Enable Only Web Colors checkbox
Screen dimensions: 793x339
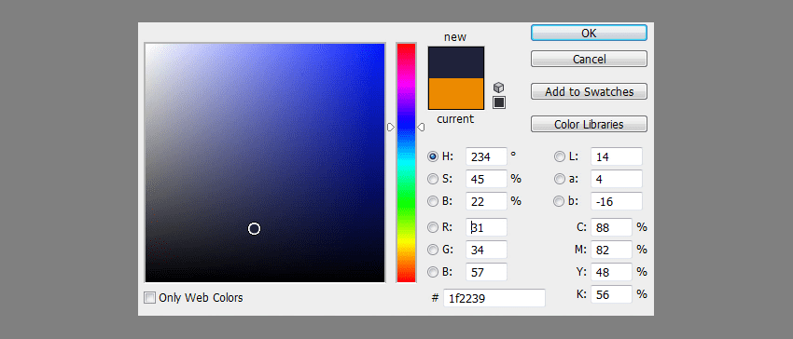click(x=149, y=298)
